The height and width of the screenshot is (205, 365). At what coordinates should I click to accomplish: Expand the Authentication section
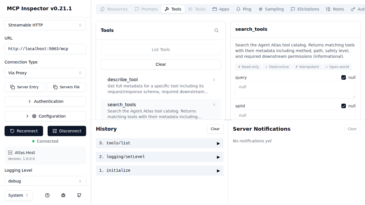[45, 101]
